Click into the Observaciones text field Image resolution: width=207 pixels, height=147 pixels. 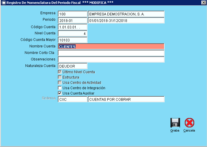(111, 60)
